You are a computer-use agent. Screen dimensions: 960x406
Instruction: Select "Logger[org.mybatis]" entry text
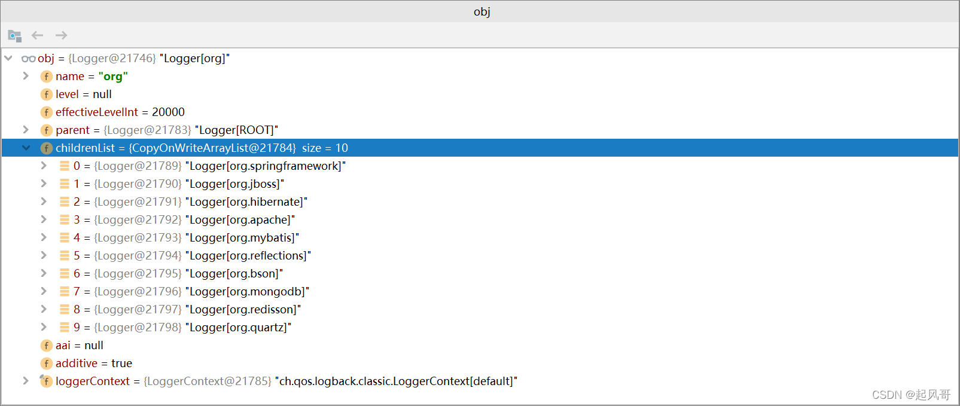coord(242,237)
